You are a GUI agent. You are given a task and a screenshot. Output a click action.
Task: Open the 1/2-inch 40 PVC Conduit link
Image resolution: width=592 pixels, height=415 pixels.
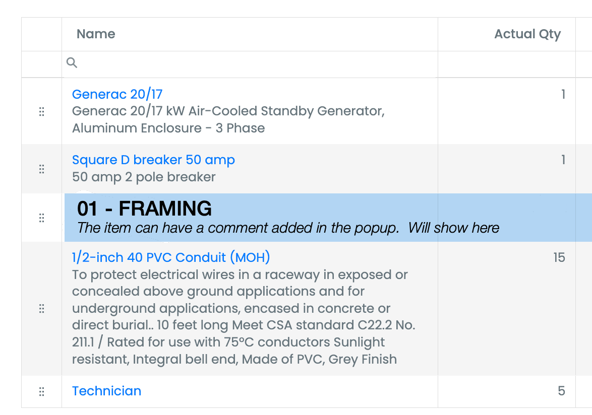tap(171, 257)
